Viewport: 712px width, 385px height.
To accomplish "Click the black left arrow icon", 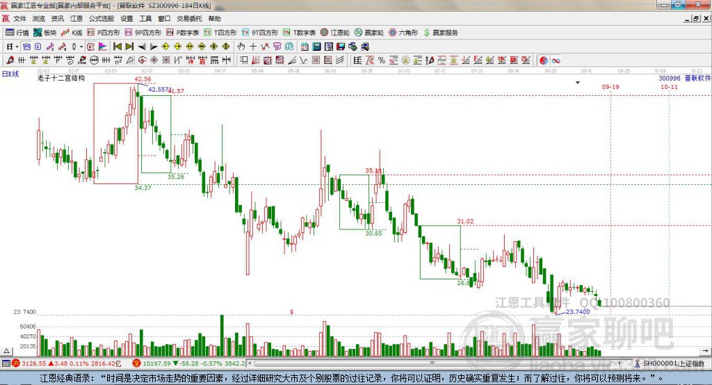I will coord(142,47).
